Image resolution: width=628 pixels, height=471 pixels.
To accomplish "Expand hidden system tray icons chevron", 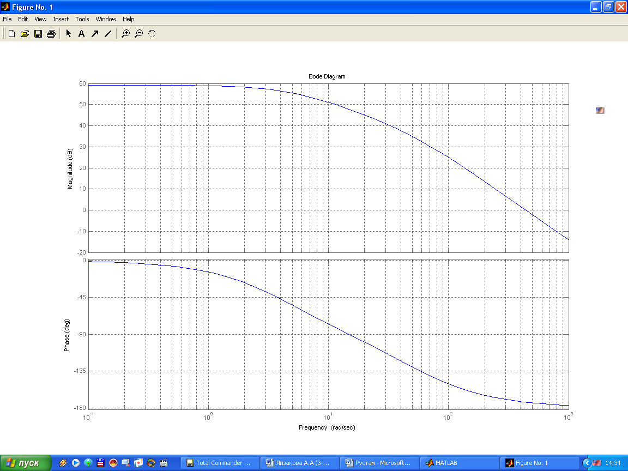I will [587, 463].
